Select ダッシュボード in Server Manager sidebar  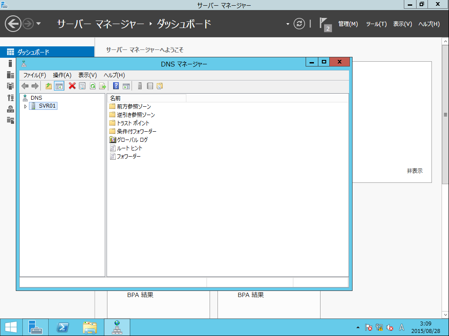[47, 52]
